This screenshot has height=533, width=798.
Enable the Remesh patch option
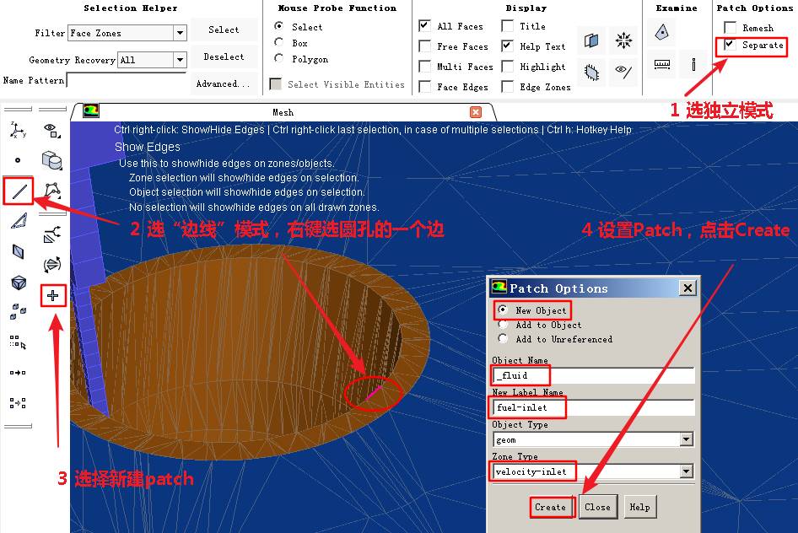click(x=730, y=28)
